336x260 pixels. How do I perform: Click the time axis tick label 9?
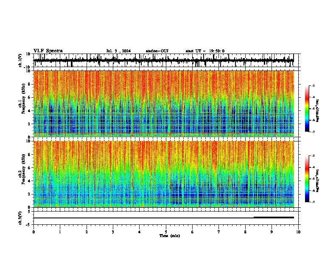(272, 232)
